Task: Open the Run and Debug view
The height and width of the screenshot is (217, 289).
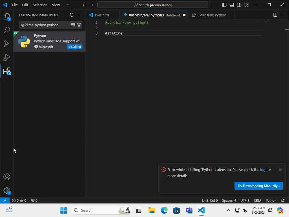Action: (x=7, y=57)
